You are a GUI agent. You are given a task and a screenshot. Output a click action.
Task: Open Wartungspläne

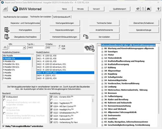pos(25,30)
